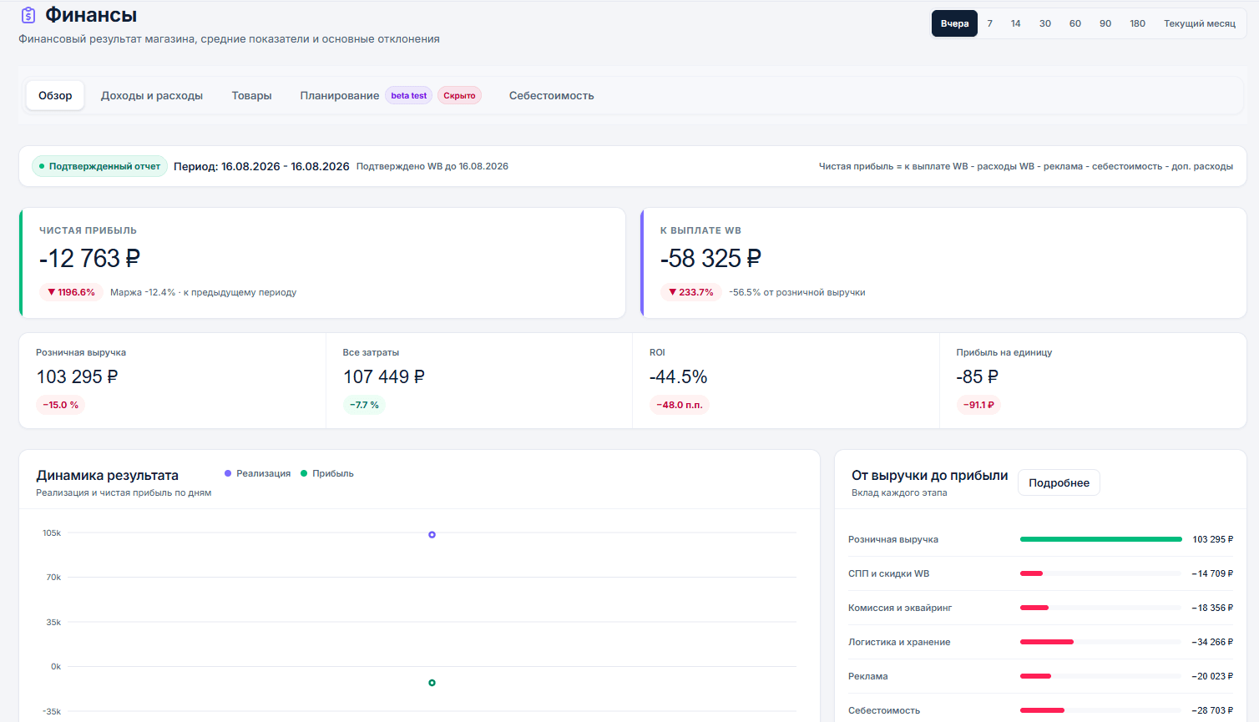Click the −15.0 % change badge
Viewport: 1259px width, 722px height.
(61, 405)
